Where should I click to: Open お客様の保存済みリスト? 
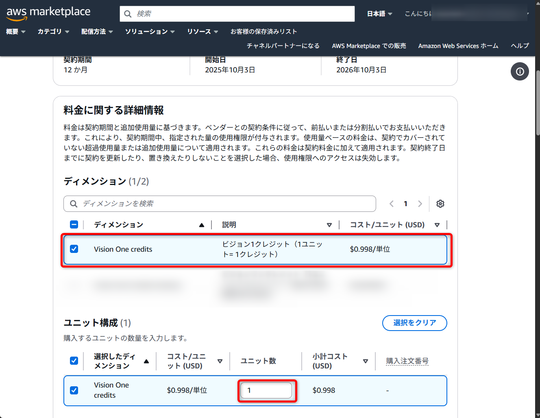(264, 32)
